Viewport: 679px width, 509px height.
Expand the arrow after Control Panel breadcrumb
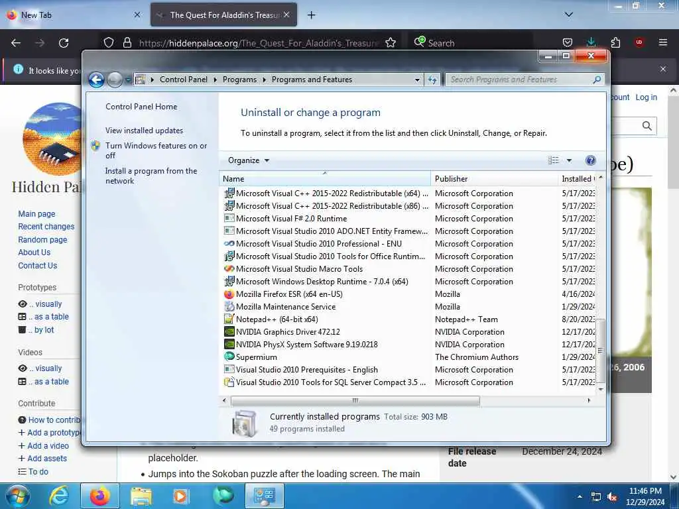(x=216, y=80)
